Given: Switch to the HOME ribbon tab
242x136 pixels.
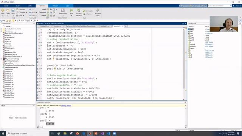Looking at the screenshot, I should tap(6, 6).
